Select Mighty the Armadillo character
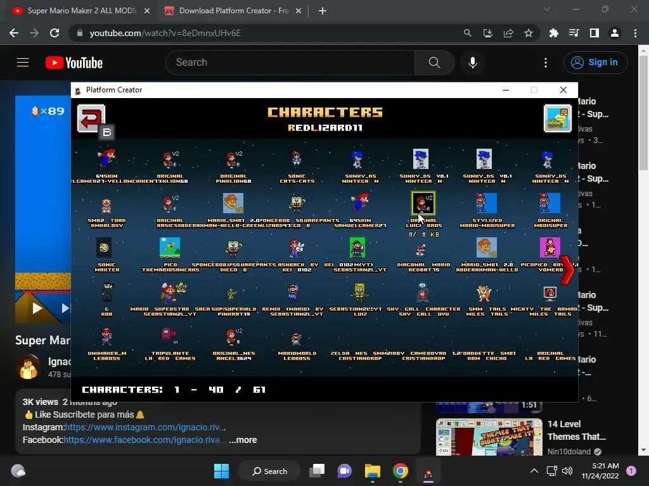Image resolution: width=649 pixels, height=486 pixels. click(x=550, y=292)
